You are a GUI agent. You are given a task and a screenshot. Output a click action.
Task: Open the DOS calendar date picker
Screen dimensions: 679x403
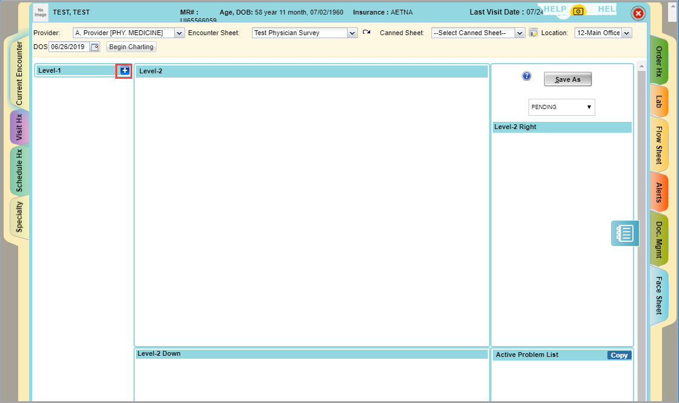point(95,47)
